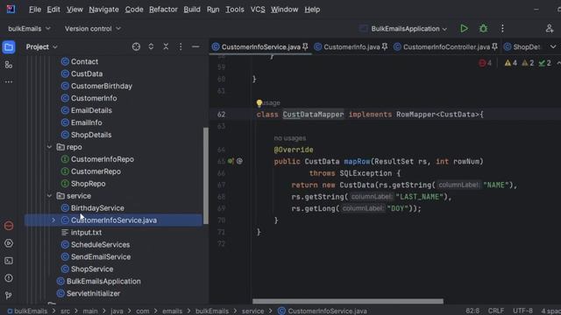
Task: Collapse the repo folder
Action: (49, 147)
